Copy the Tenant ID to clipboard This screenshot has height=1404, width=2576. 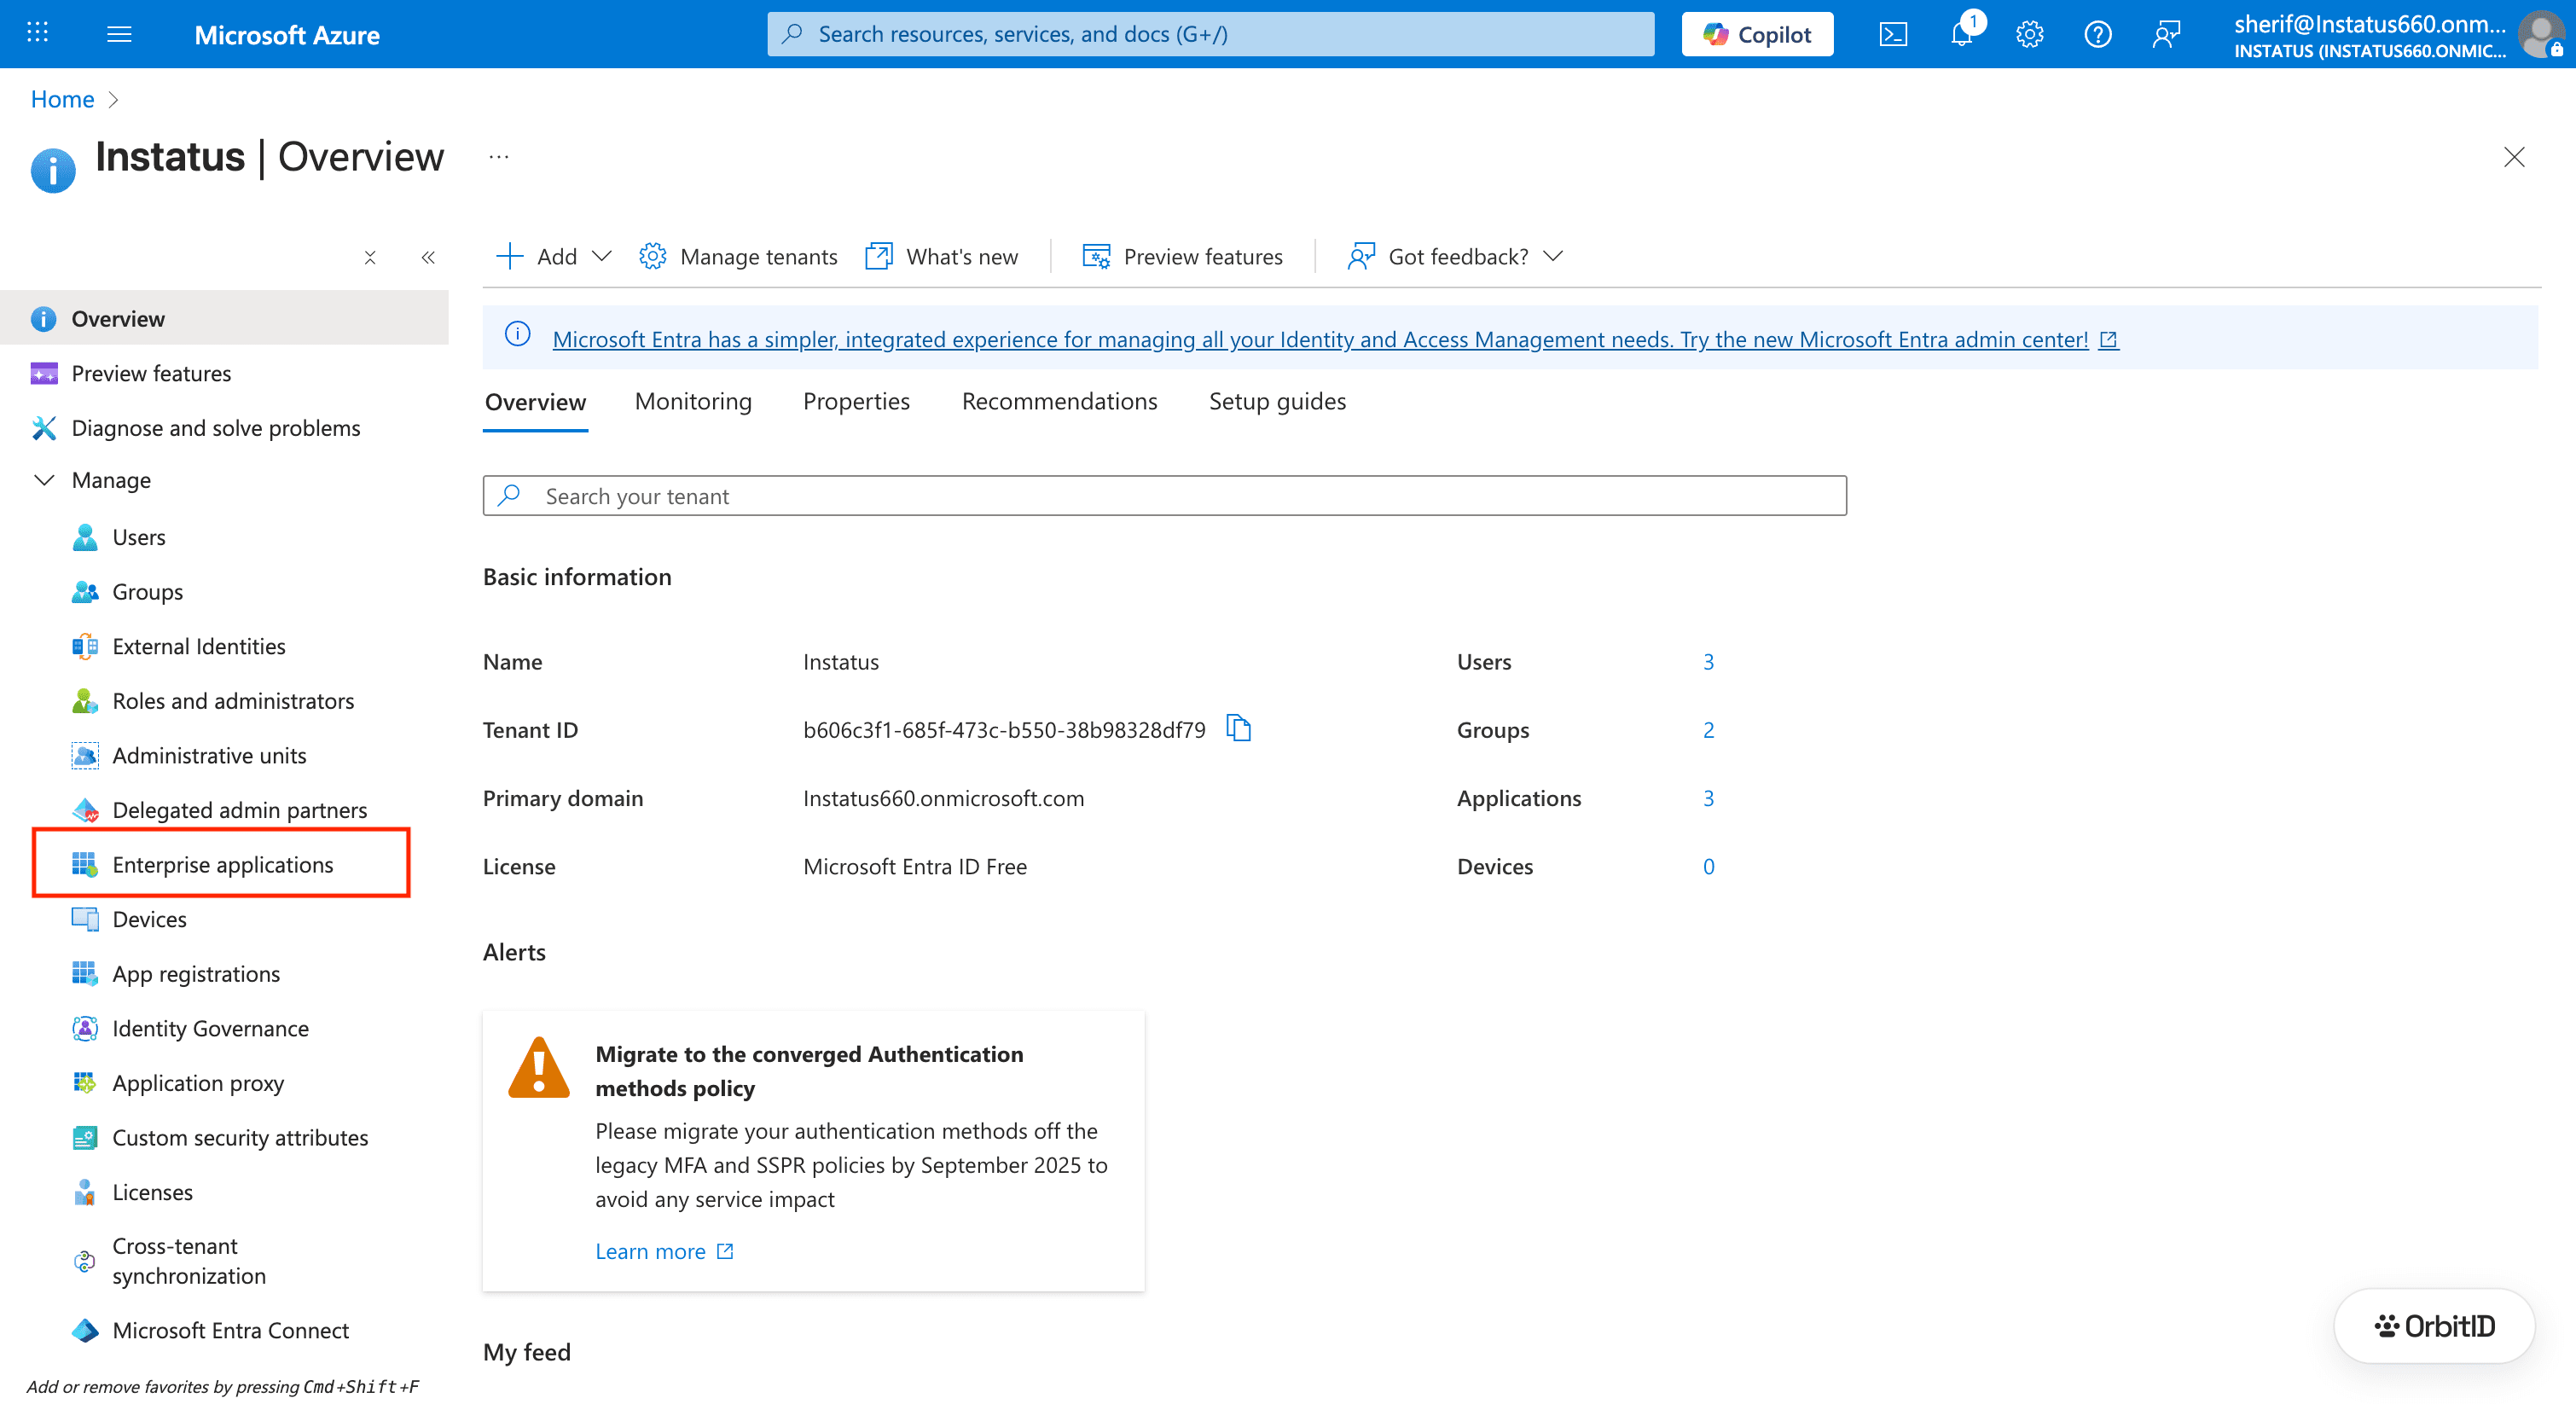coord(1239,728)
